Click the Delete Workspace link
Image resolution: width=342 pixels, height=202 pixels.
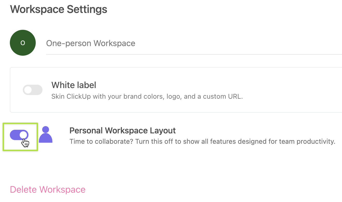(48, 190)
